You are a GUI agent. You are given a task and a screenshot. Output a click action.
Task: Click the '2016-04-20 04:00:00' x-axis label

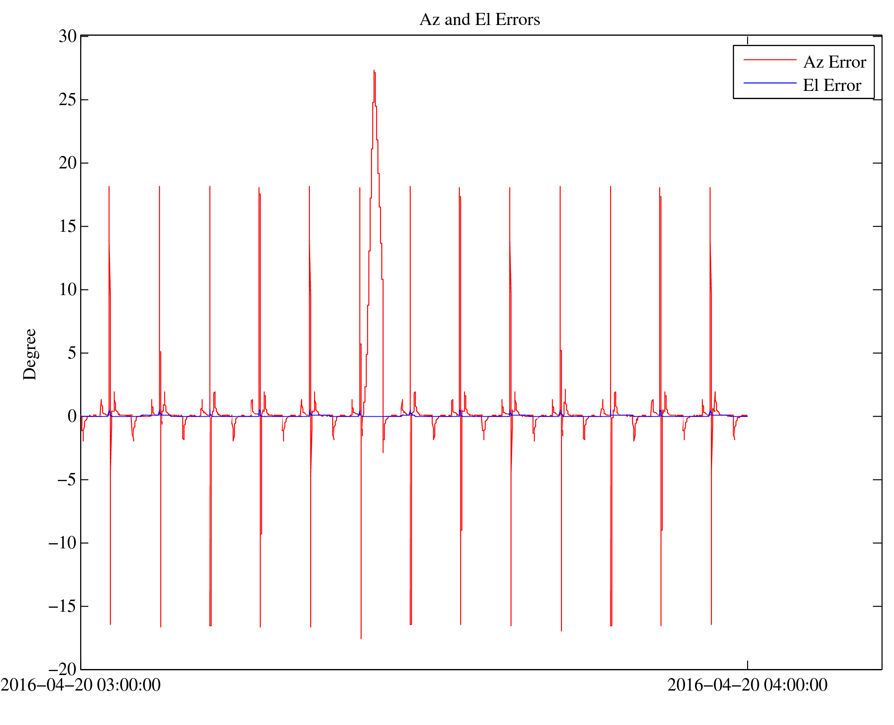tap(747, 685)
